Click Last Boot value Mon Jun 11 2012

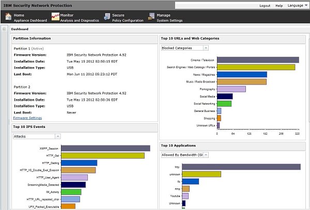pos(92,74)
